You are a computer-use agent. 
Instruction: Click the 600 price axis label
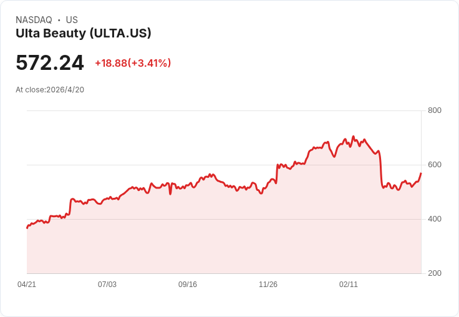pyautogui.click(x=435, y=165)
